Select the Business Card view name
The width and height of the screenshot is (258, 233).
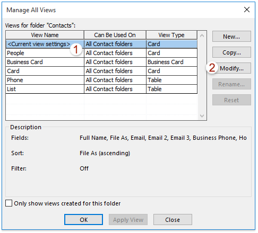point(25,62)
